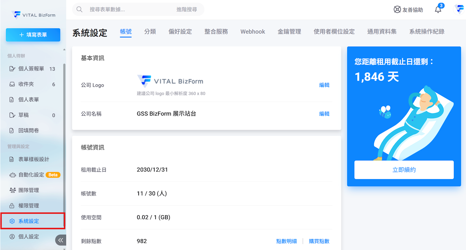Click the 購買點數 link

click(x=319, y=241)
